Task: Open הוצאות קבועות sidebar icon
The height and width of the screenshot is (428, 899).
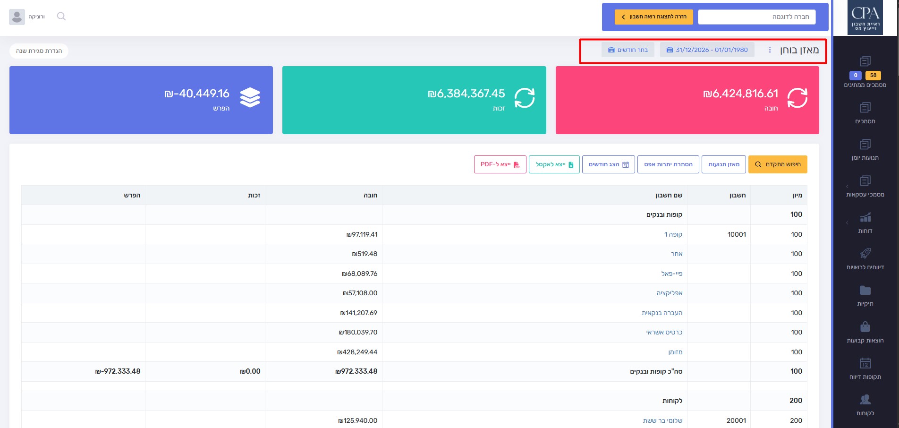Action: 865,327
